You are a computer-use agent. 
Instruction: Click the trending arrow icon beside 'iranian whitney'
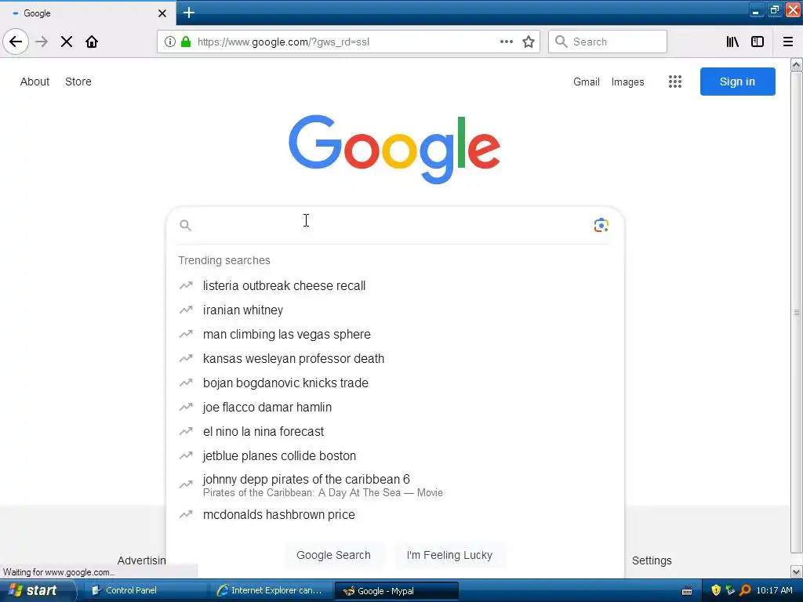coord(185,310)
